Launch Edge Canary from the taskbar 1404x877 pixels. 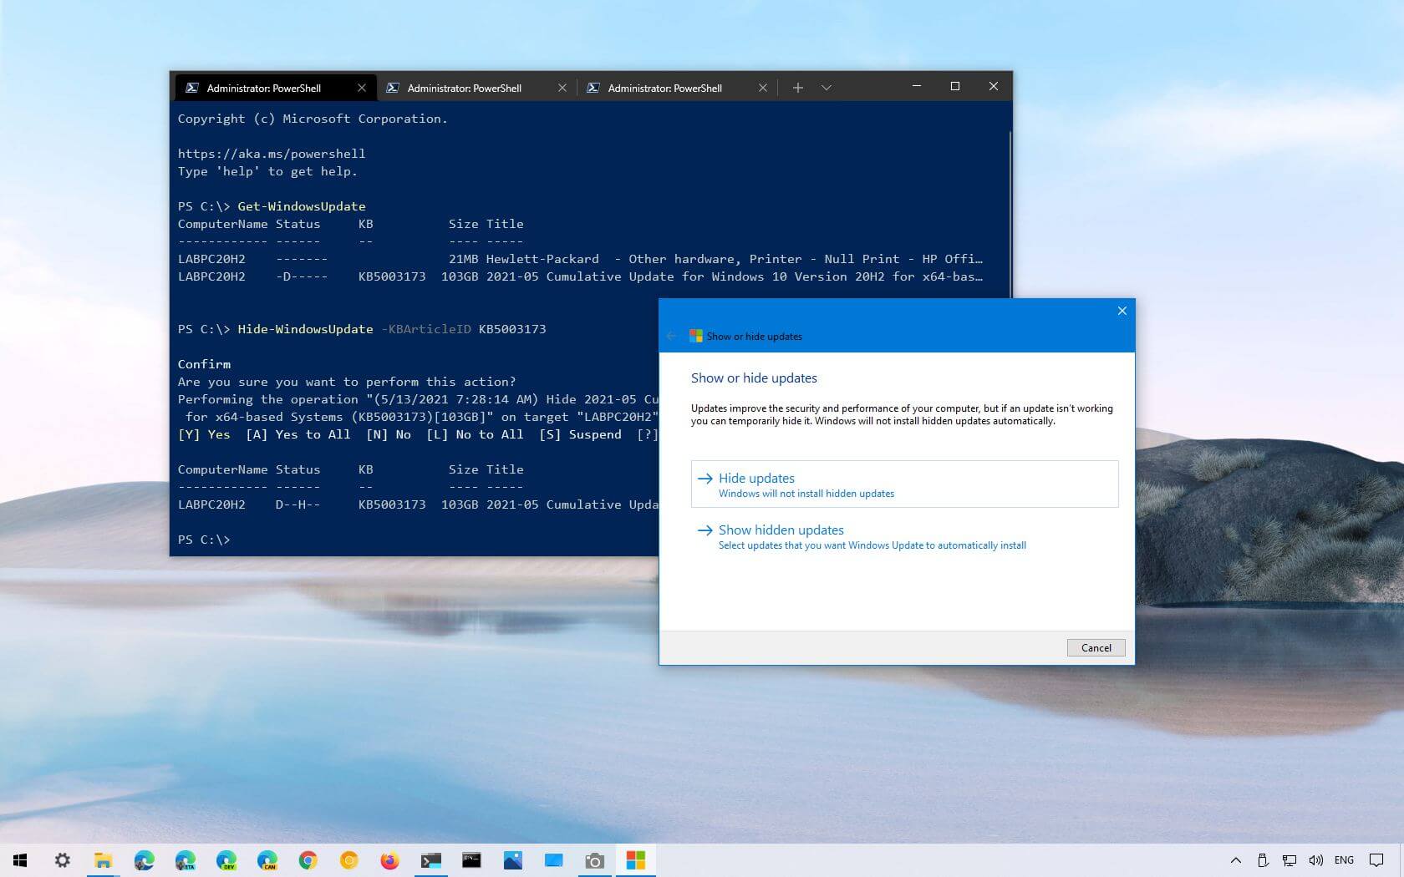[x=267, y=860]
